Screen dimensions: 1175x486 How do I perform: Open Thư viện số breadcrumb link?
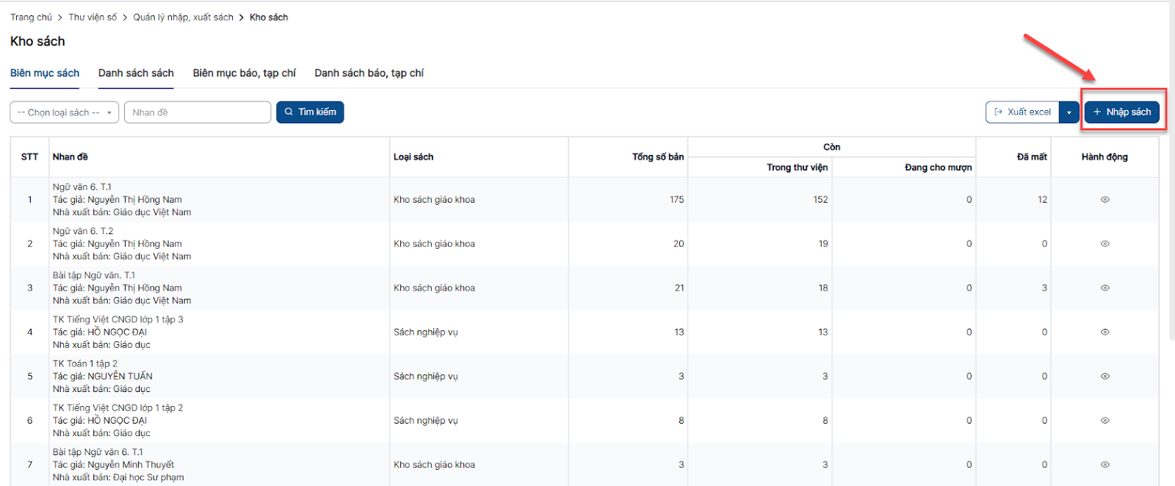(93, 17)
